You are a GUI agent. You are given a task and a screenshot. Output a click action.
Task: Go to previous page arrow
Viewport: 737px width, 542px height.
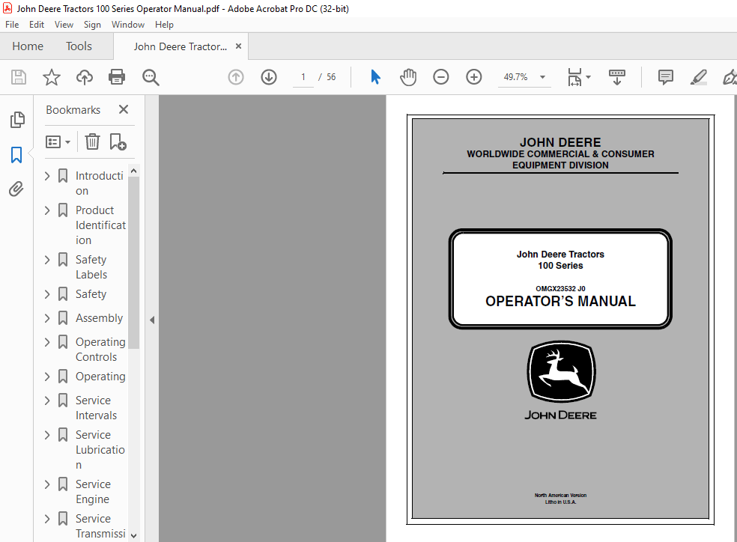(236, 77)
